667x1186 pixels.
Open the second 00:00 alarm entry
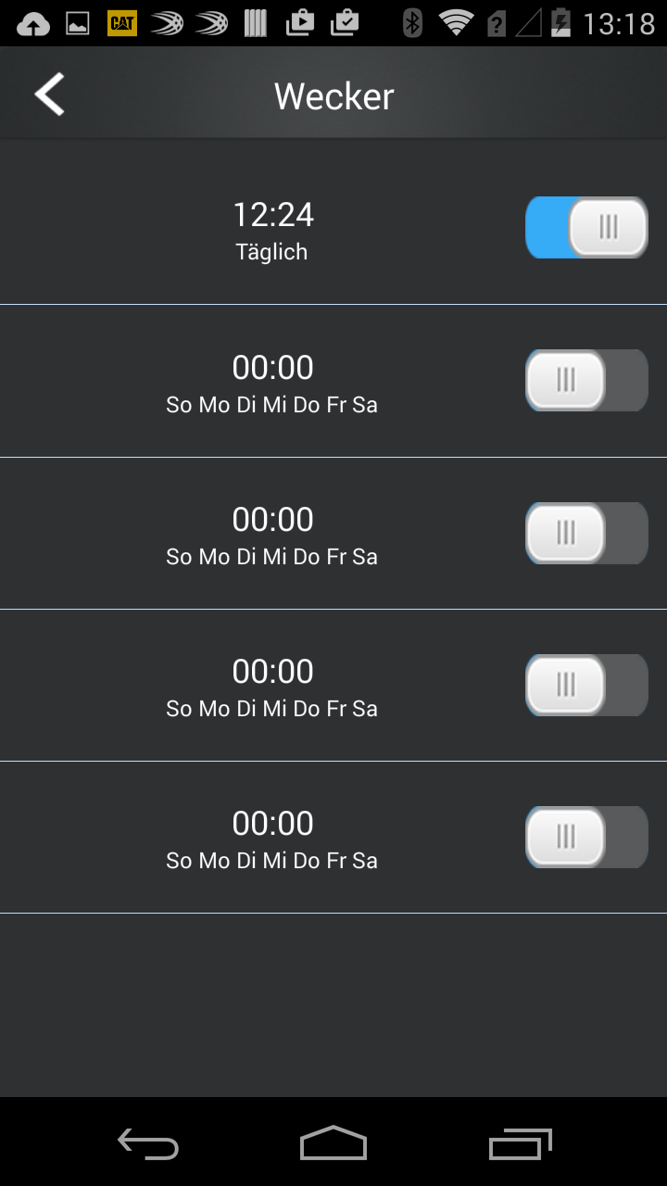[x=272, y=532]
